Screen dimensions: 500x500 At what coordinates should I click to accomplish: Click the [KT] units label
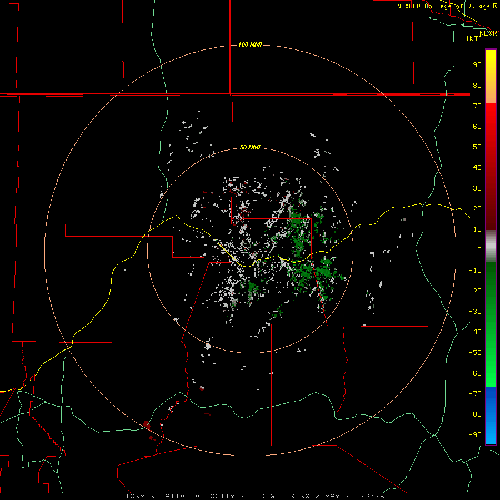474,38
